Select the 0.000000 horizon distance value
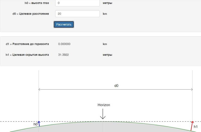This screenshot has height=132, width=201. tap(64, 44)
